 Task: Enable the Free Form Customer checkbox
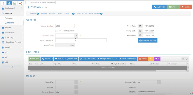[x=56, y=31]
